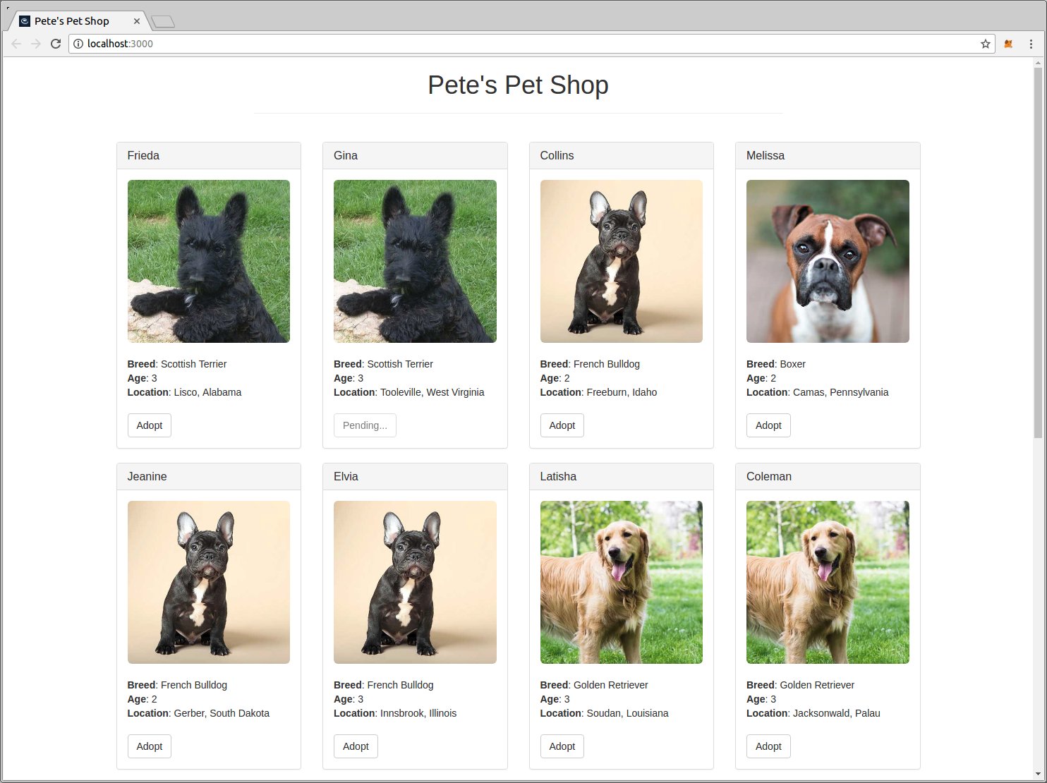The image size is (1047, 783).
Task: Click the favicon on the Pete's Pet Shop tab
Action: coord(25,20)
